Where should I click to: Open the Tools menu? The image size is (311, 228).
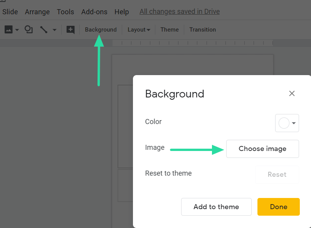pyautogui.click(x=66, y=12)
